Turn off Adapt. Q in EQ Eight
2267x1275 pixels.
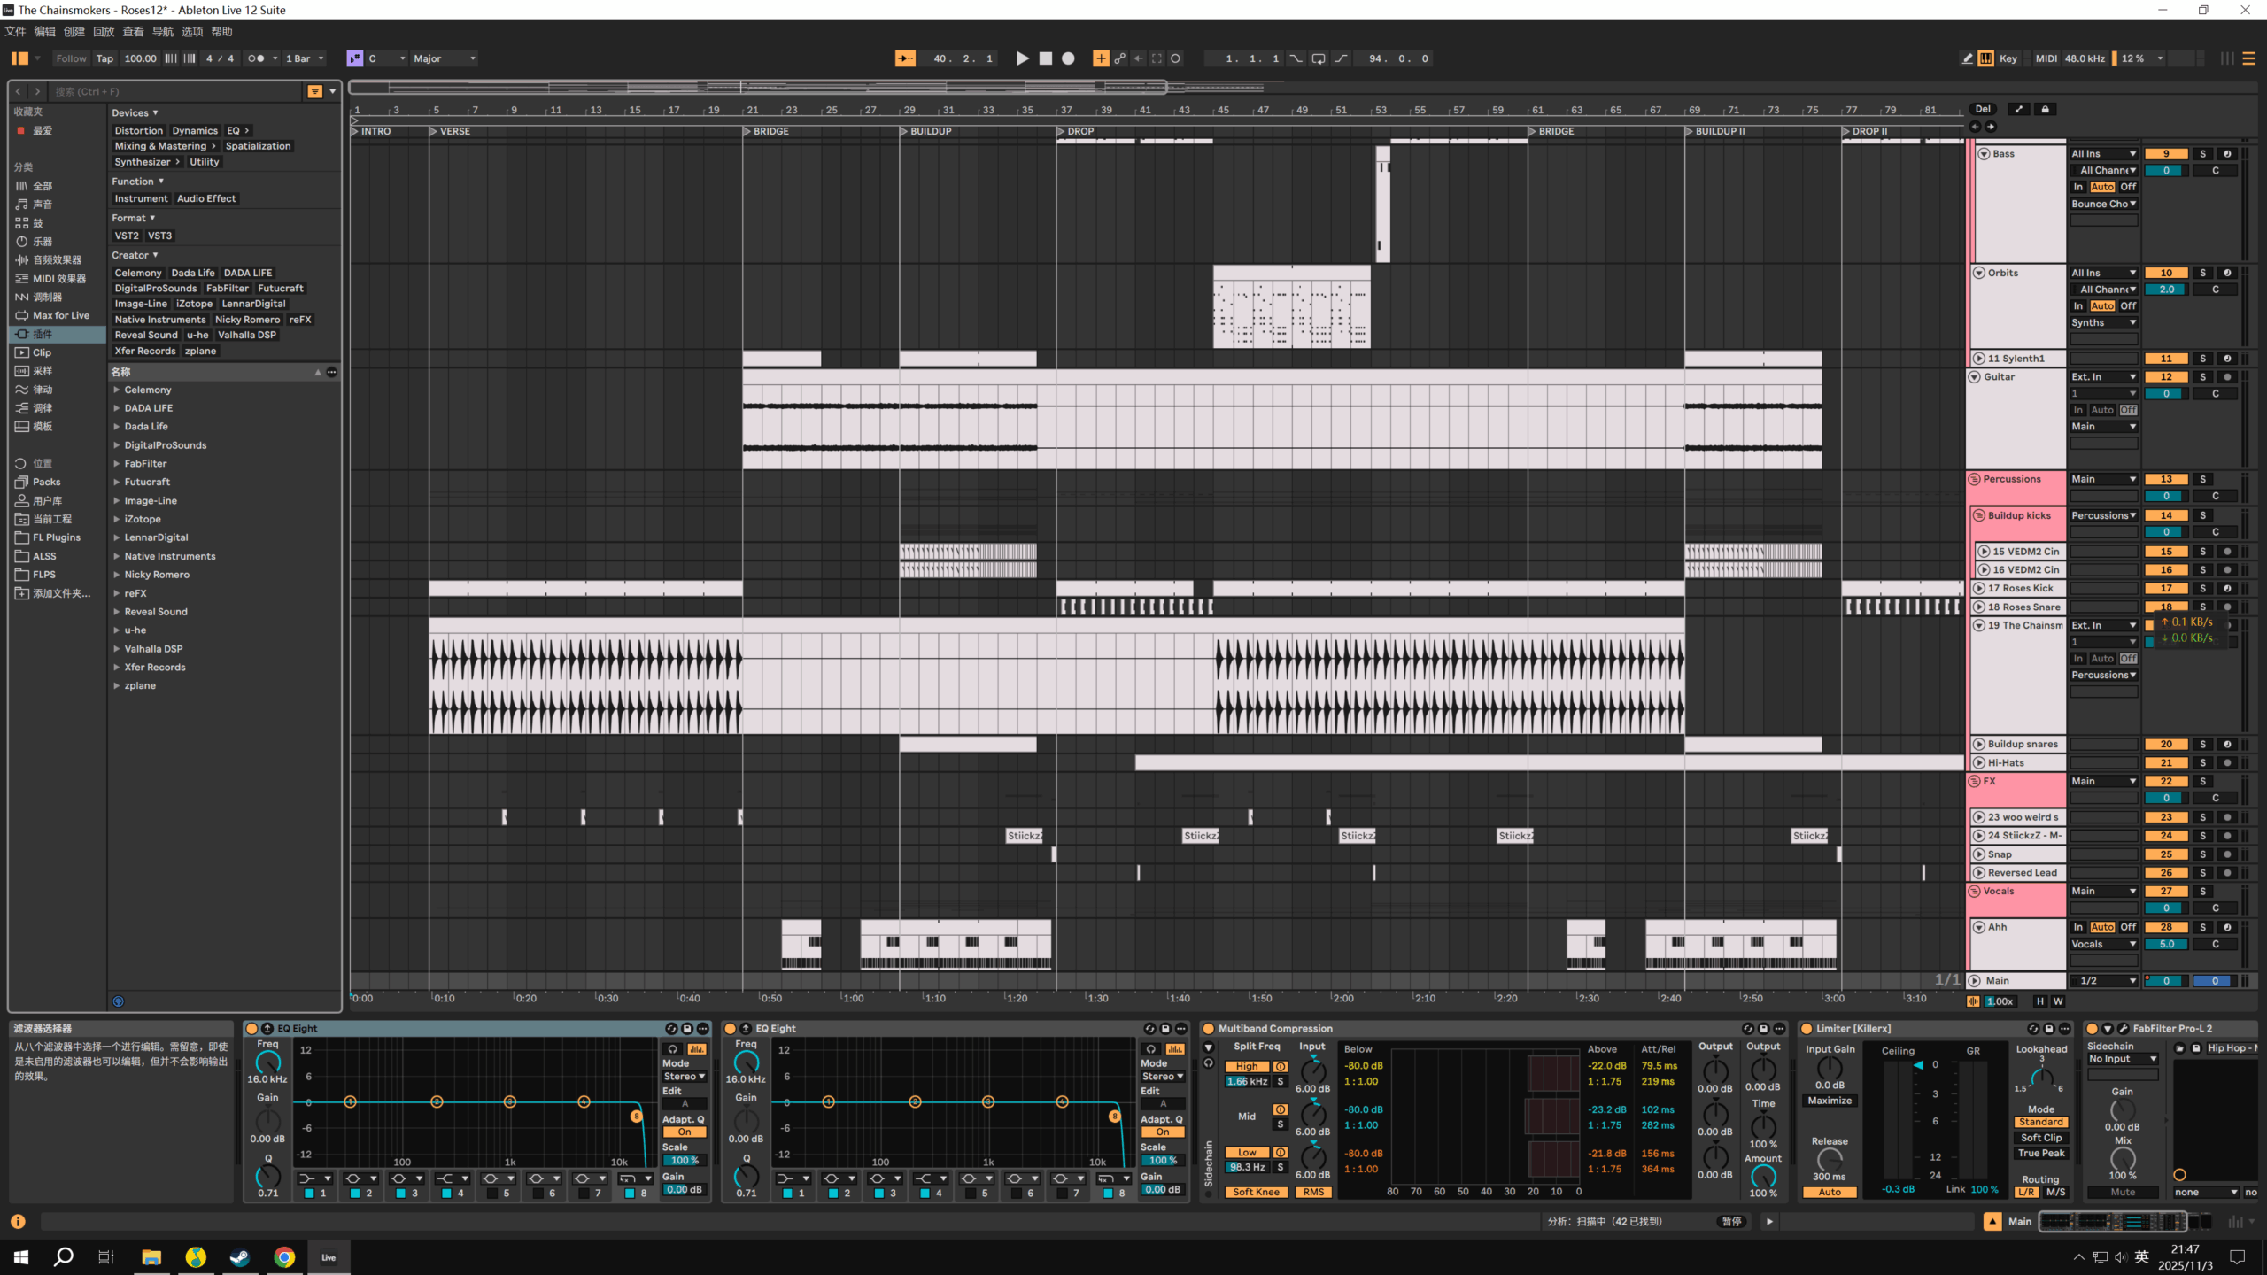(x=684, y=1132)
